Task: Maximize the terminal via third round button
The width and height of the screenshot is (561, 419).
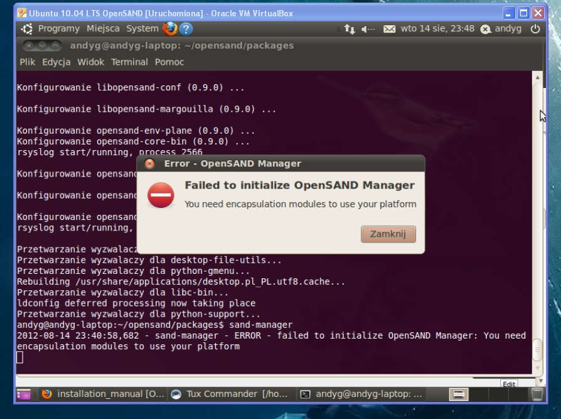Action: click(x=55, y=45)
